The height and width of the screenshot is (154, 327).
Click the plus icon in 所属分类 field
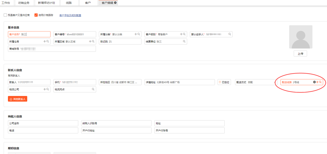(x=136, y=34)
